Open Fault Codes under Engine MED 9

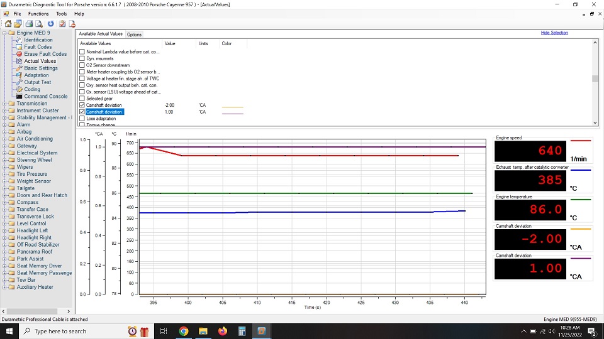38,47
